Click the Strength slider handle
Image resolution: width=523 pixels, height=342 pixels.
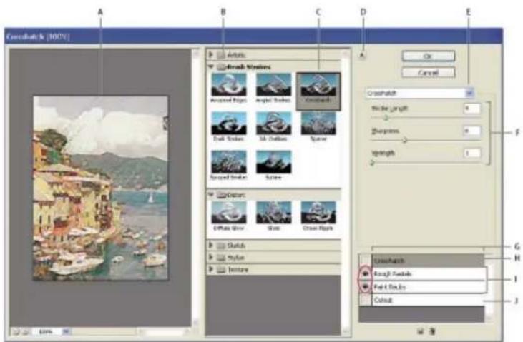tap(372, 163)
